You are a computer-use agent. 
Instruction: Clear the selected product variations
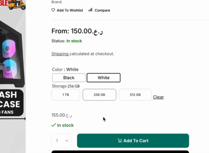point(158,97)
